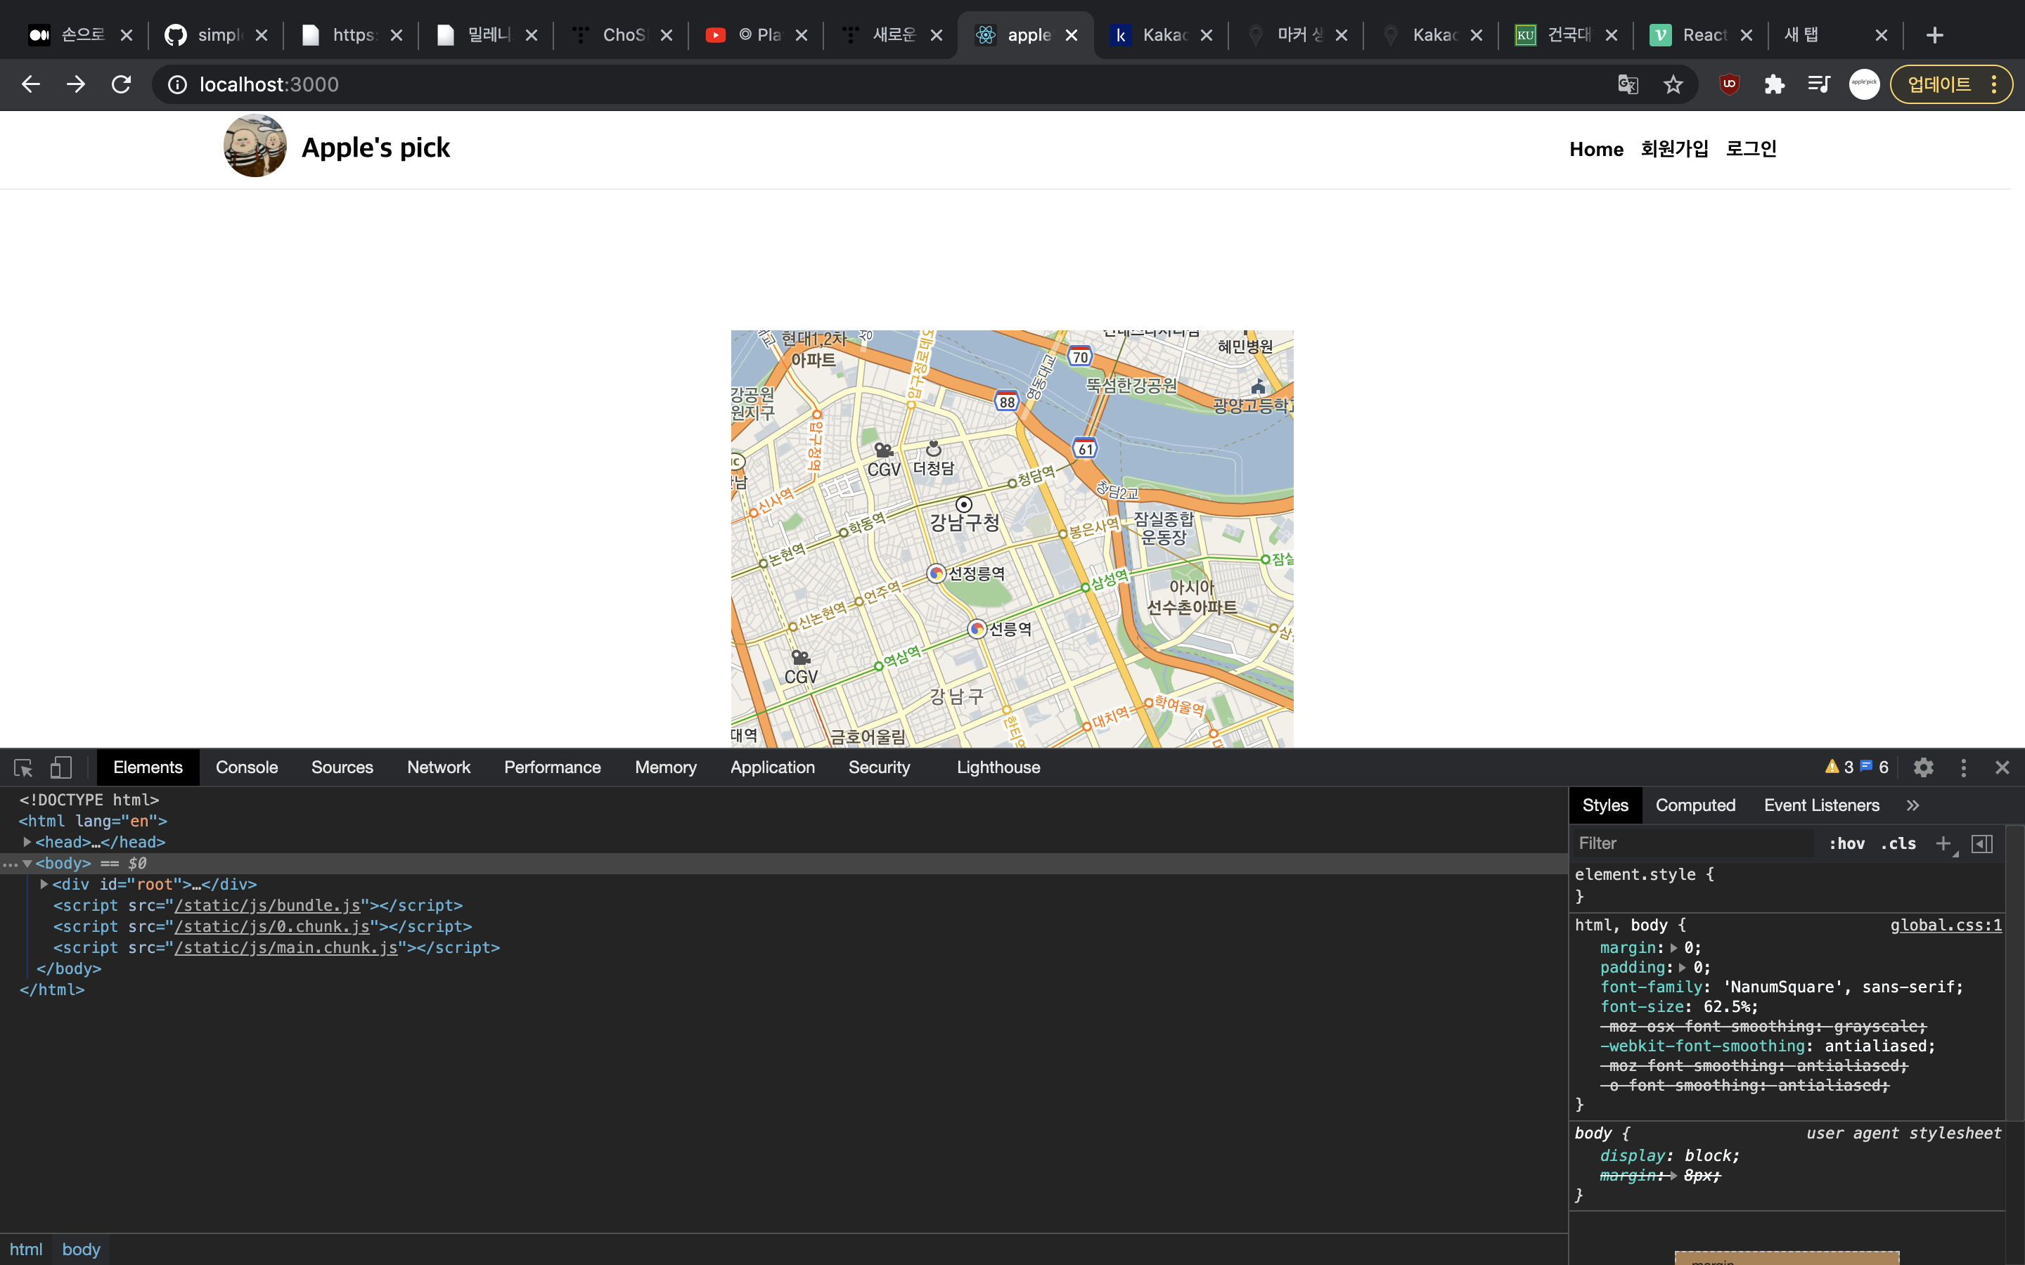Switch to the Console tab
This screenshot has height=1265, width=2025.
[246, 767]
